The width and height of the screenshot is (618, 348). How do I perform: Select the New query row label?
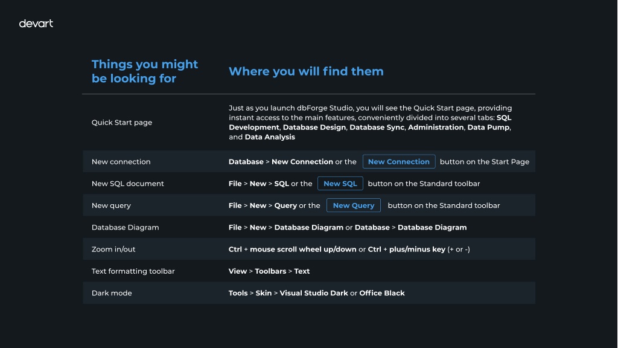(111, 205)
